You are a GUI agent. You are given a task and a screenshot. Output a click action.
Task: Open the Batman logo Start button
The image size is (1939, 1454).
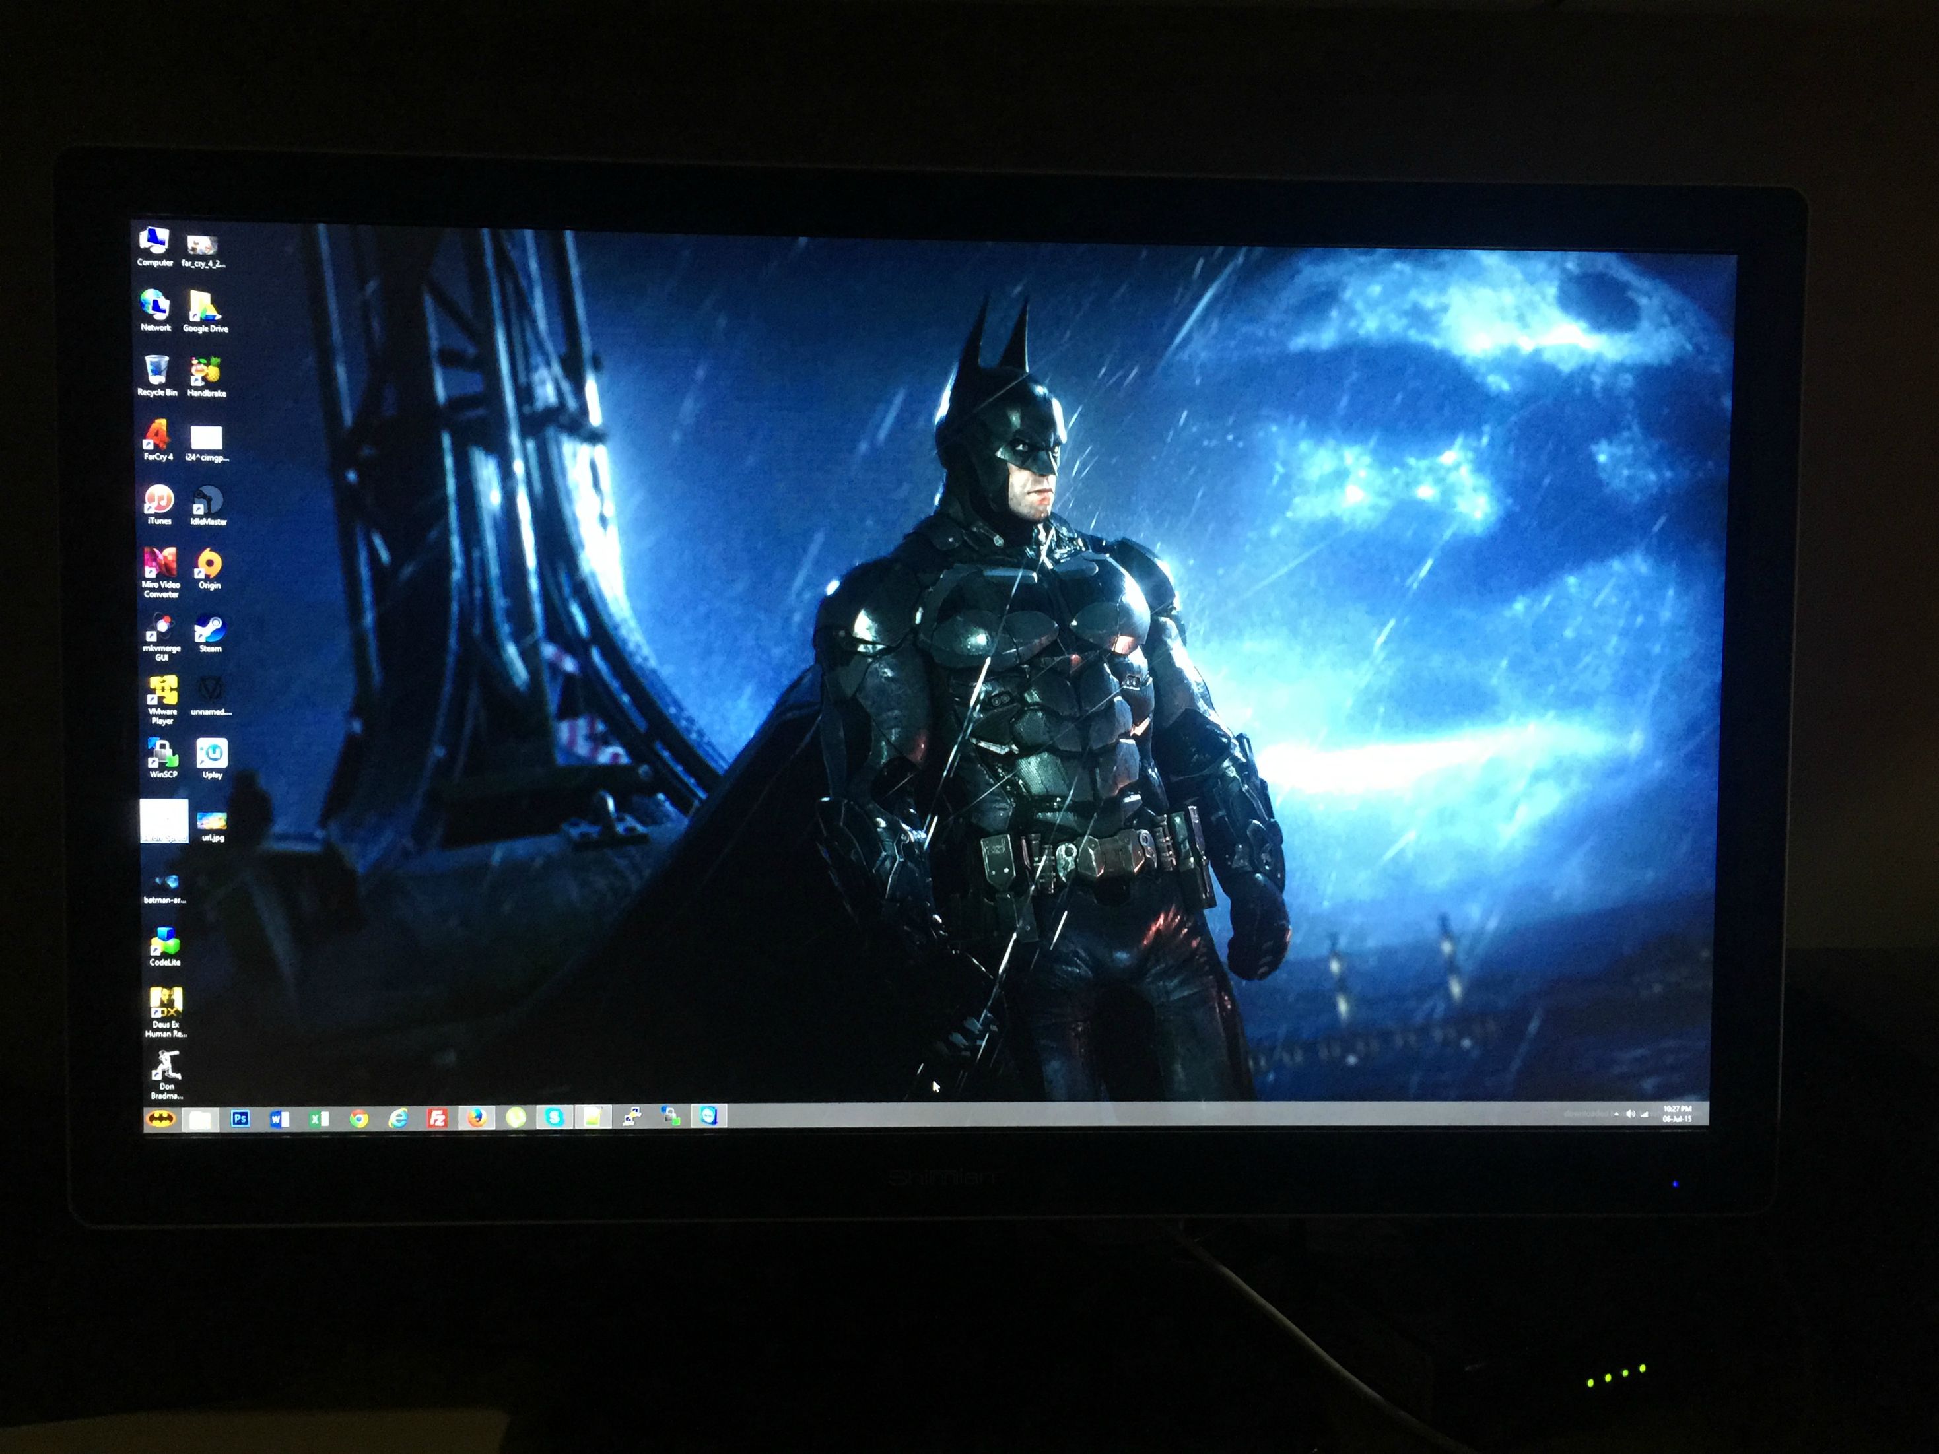(x=160, y=1119)
